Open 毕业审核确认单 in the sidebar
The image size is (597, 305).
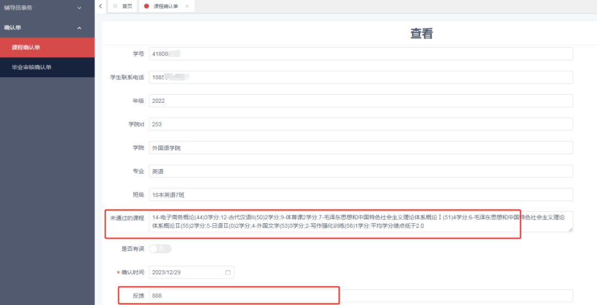click(32, 67)
